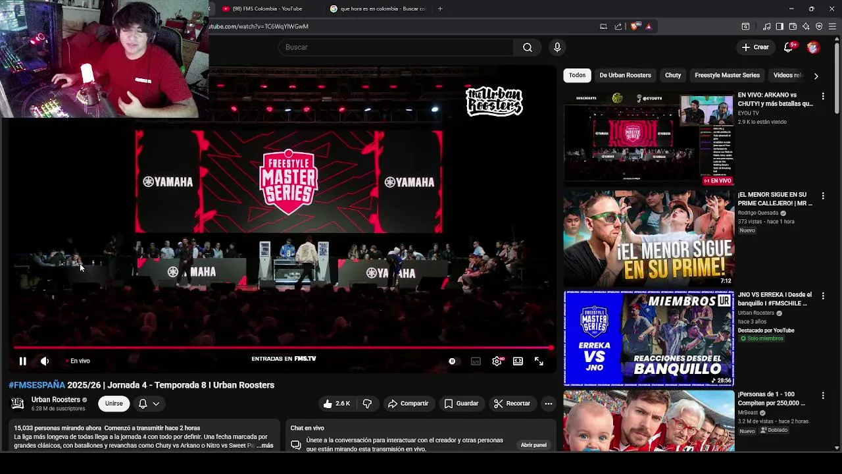Open Urban Roosters channel name link
This screenshot has height=474, width=842.
tap(56, 400)
